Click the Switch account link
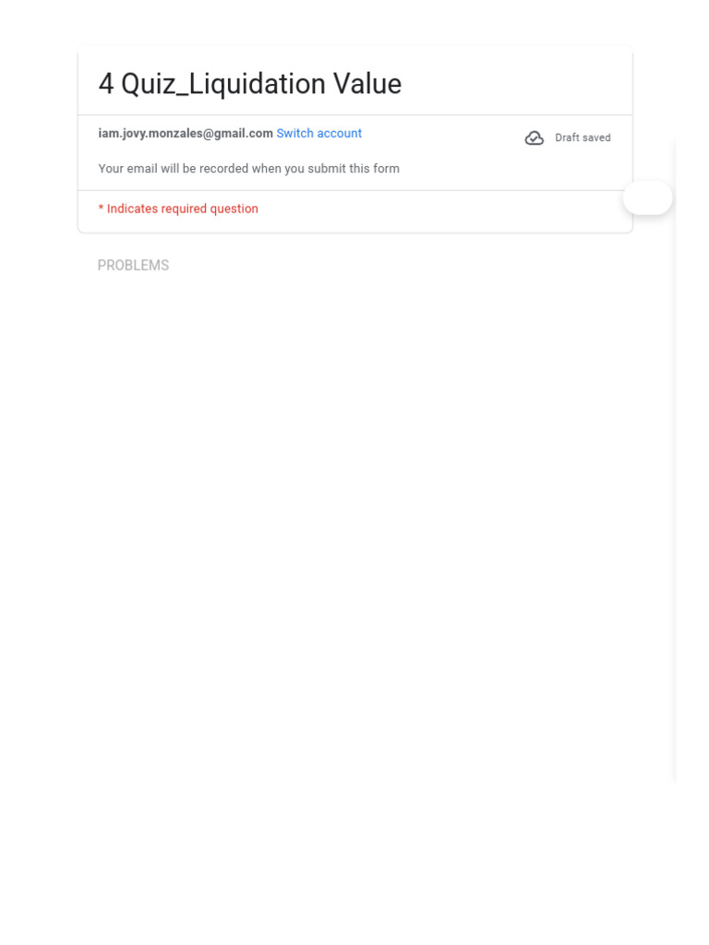Viewport: 709px width, 945px height. click(318, 134)
